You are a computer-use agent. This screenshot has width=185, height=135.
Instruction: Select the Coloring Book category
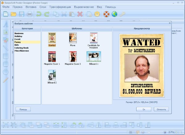21,48
